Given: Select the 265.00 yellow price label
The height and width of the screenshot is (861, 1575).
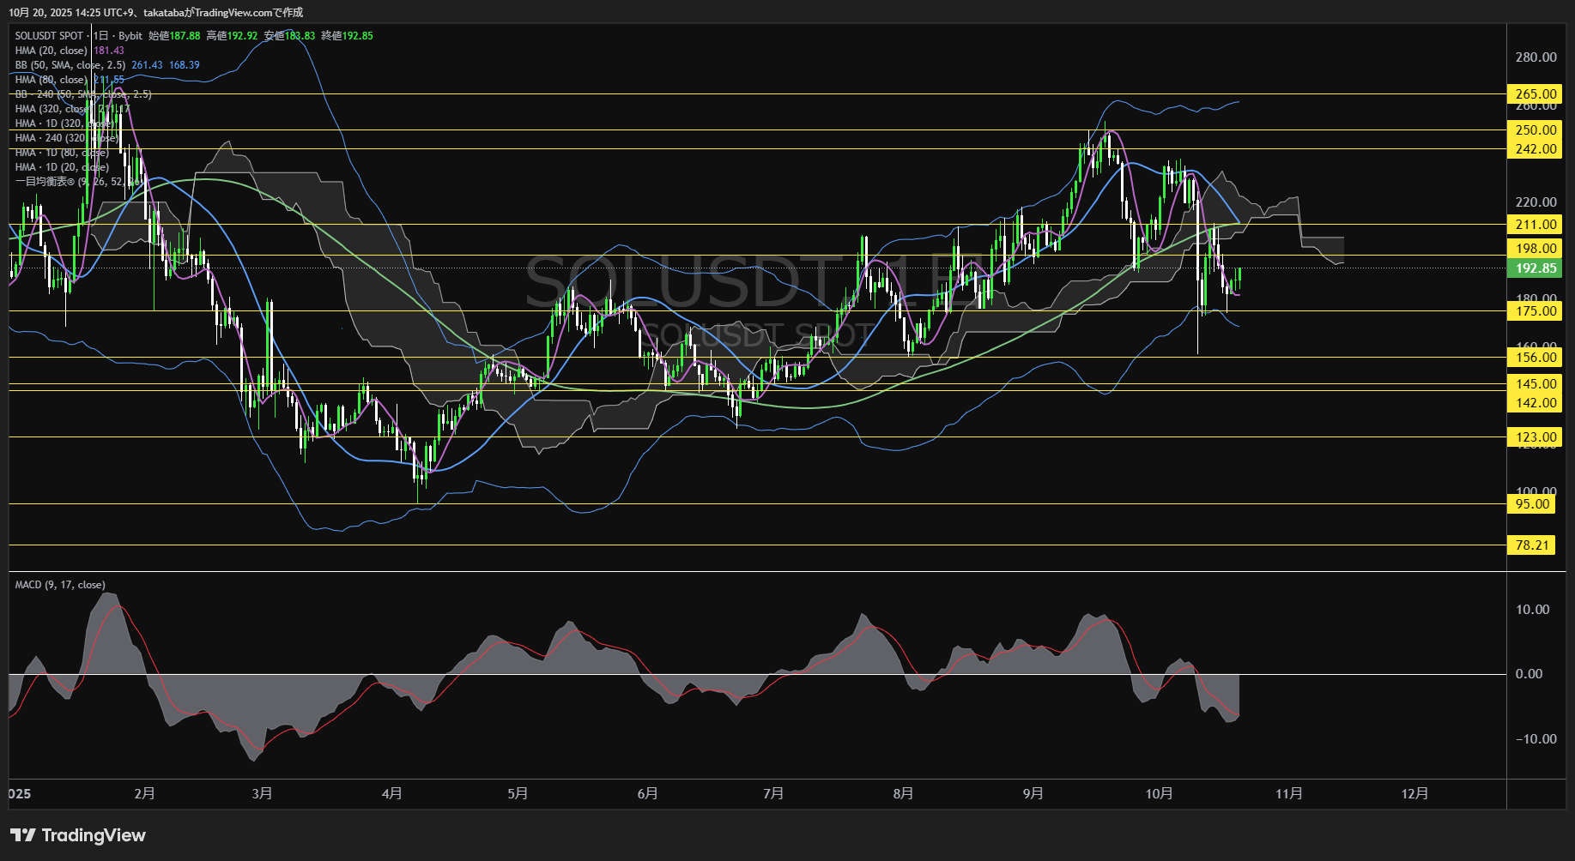Looking at the screenshot, I should [x=1535, y=94].
